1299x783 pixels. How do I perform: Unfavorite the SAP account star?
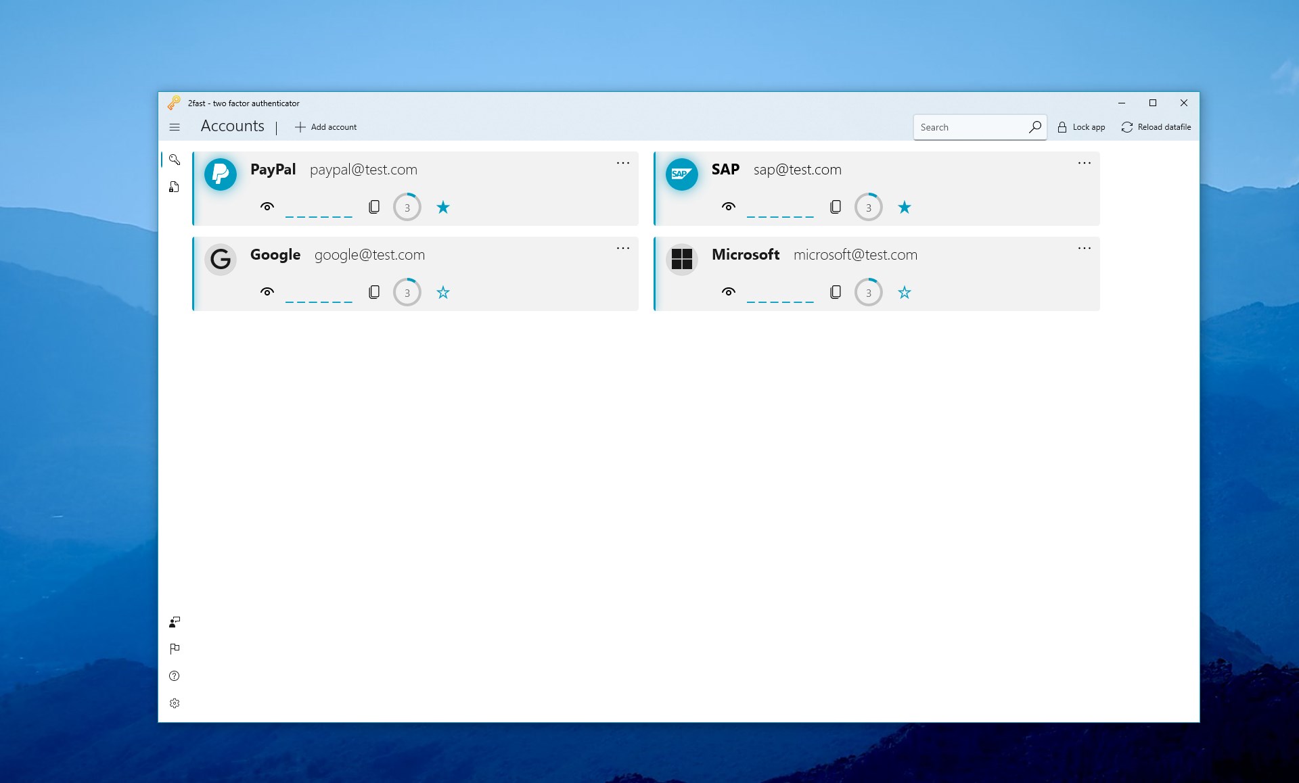[905, 207]
